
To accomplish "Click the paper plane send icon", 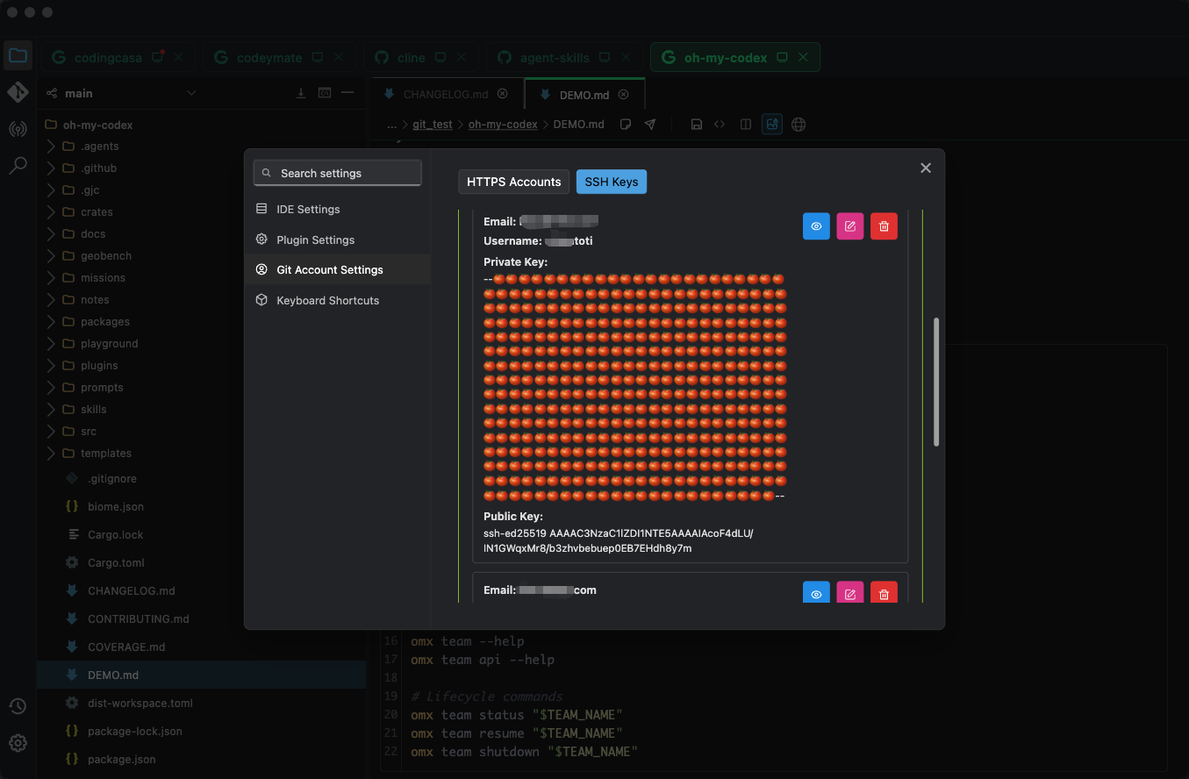I will (x=650, y=125).
